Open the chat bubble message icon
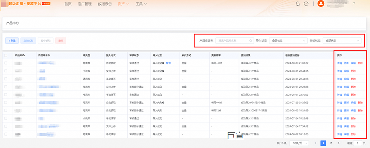Viewport: 370px width, 148px height. [306, 4]
